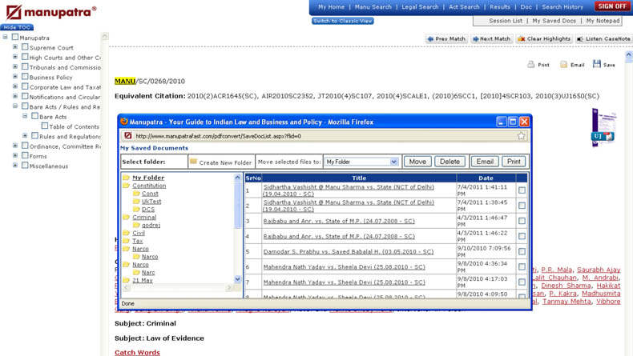
Task: Open the My Saved Docs tab
Action: [x=554, y=21]
